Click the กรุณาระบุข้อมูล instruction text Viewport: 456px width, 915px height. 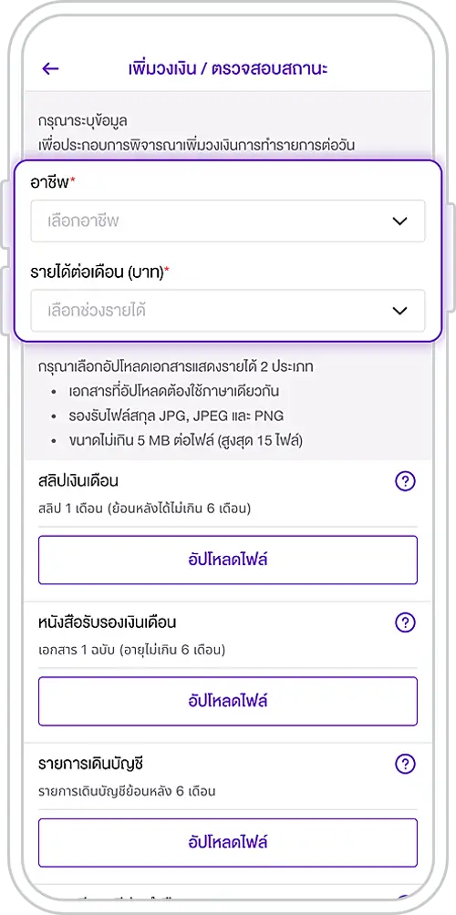(x=83, y=121)
